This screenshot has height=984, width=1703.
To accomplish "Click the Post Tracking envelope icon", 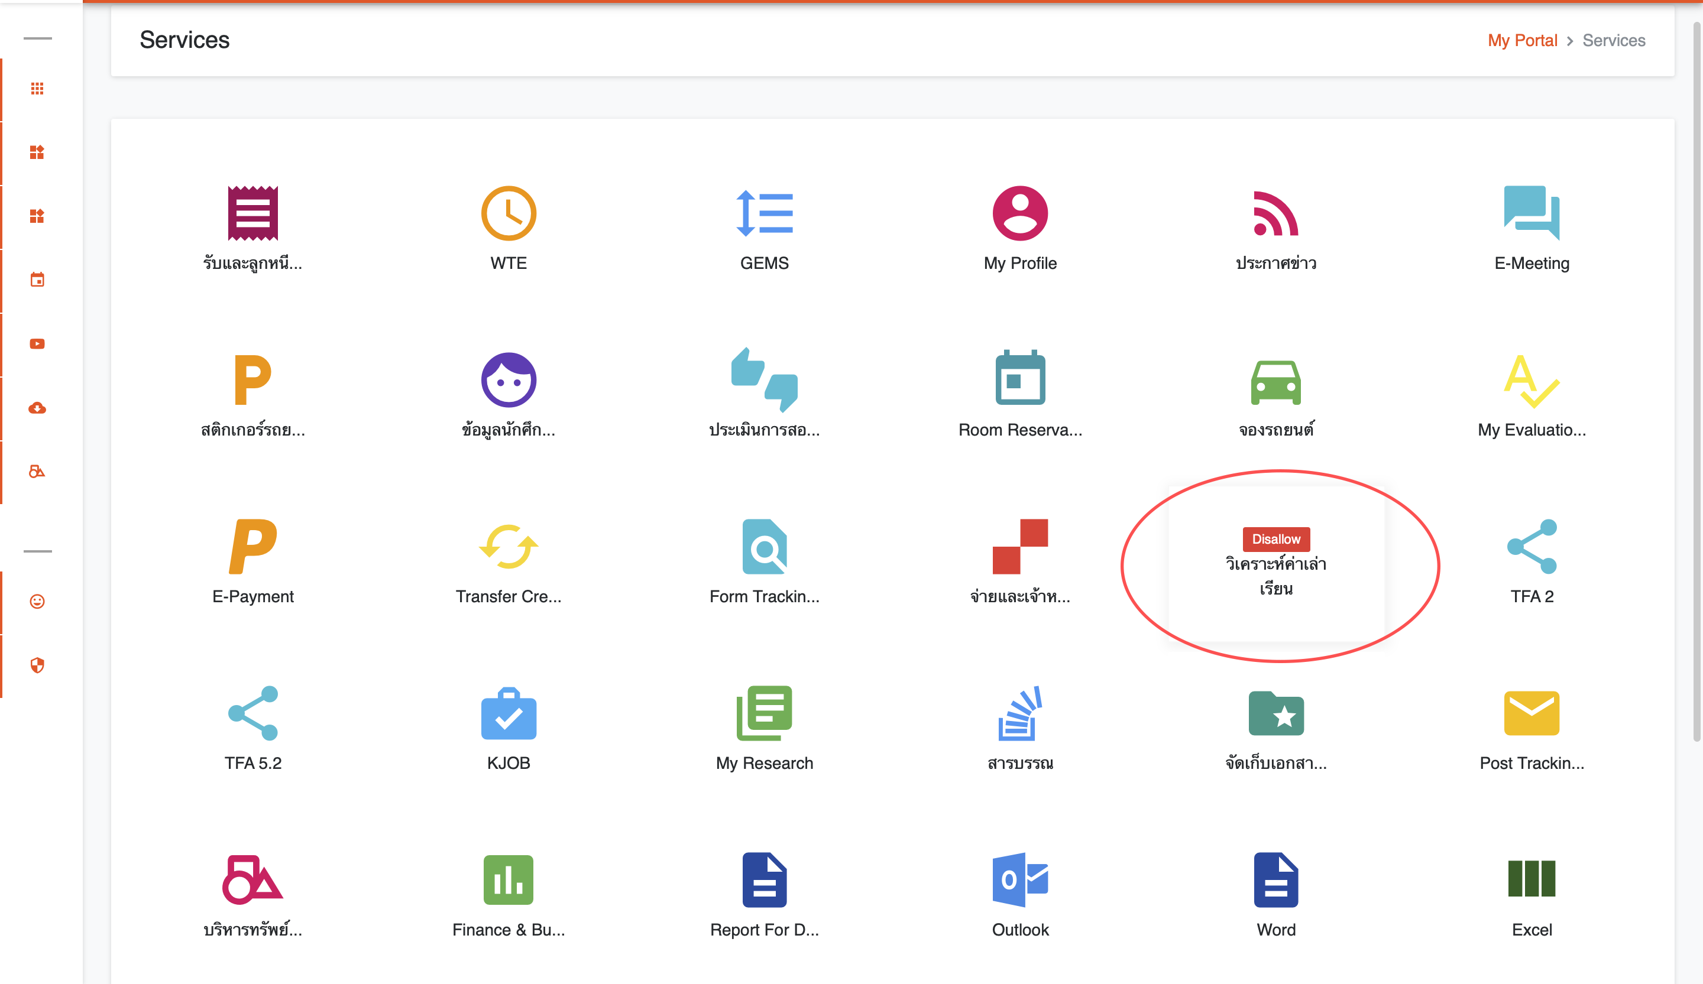I will coord(1531,713).
